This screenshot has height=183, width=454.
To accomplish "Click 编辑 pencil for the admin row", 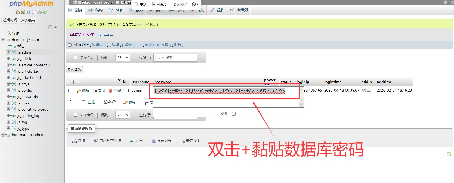I will (x=83, y=91).
